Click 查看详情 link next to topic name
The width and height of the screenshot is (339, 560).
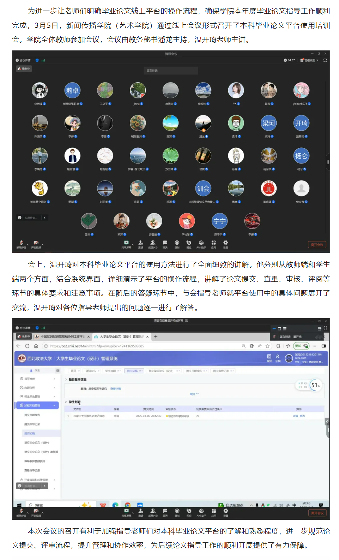click(115, 389)
